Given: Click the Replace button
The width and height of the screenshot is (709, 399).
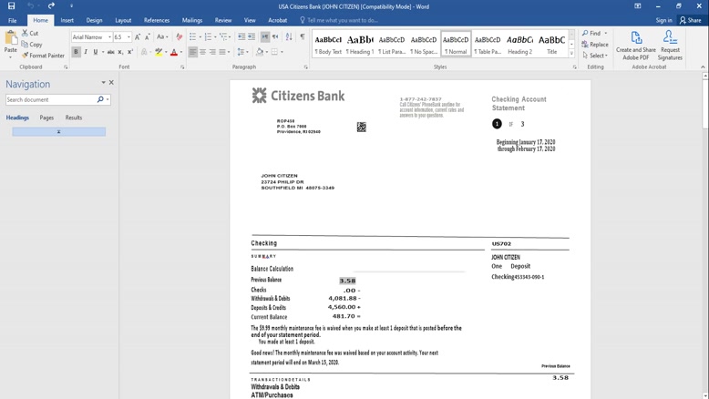Looking at the screenshot, I should tap(595, 45).
